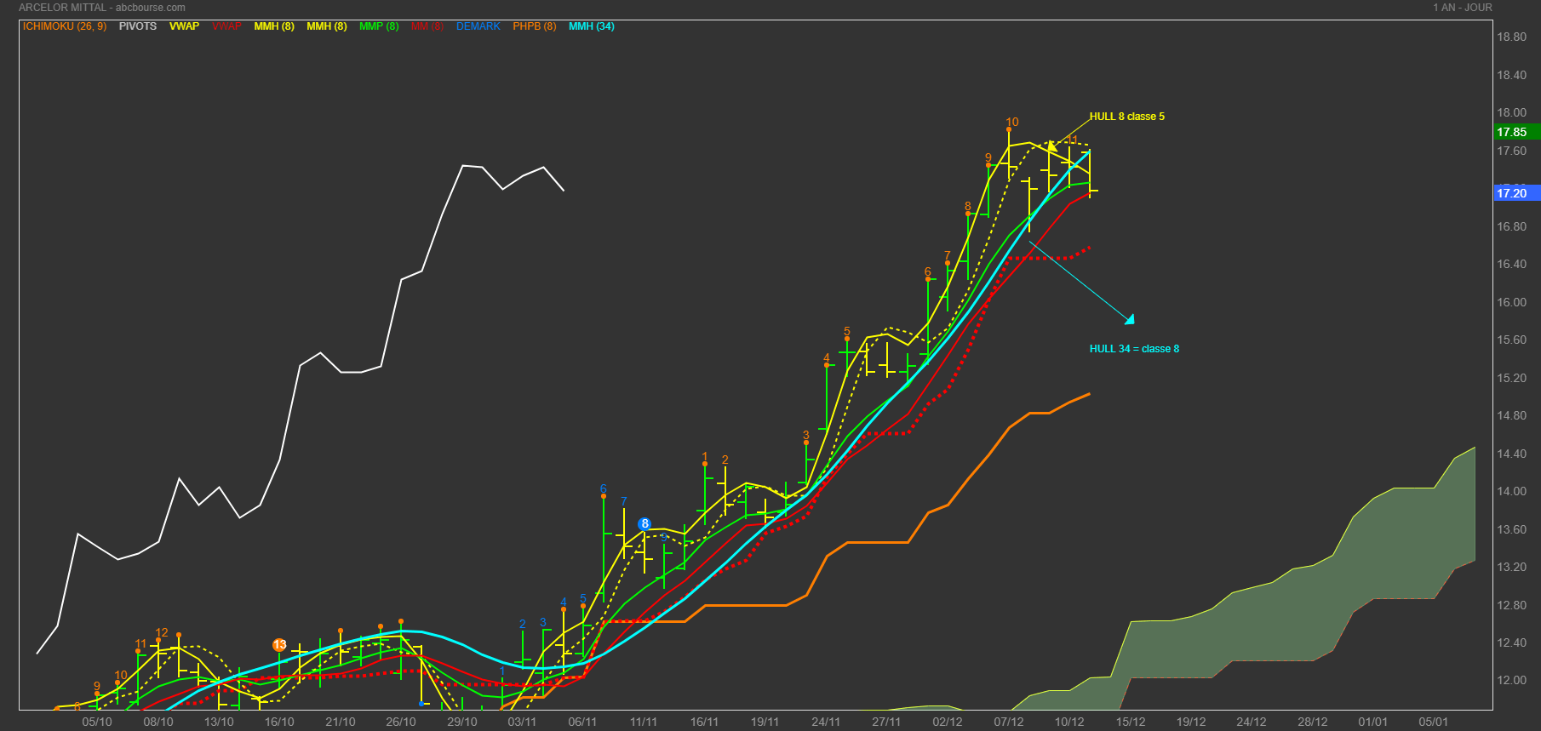1541x731 pixels.
Task: Click the 1 AN - JOUR period label
Action: pos(1463,8)
